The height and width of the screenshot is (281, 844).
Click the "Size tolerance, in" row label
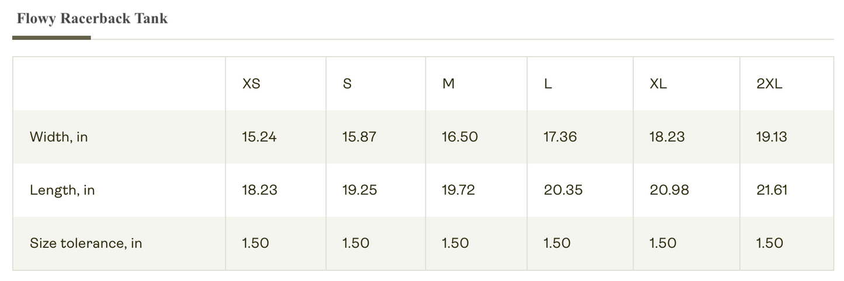(x=86, y=243)
